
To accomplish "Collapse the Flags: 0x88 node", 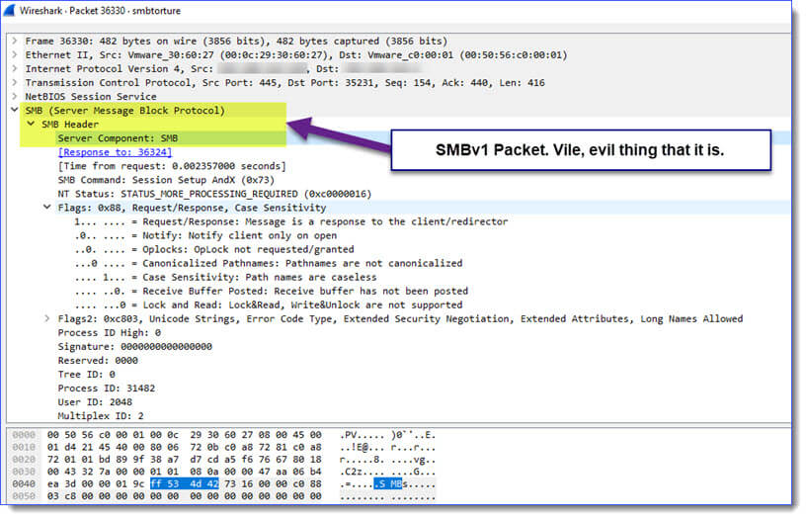I will [46, 207].
